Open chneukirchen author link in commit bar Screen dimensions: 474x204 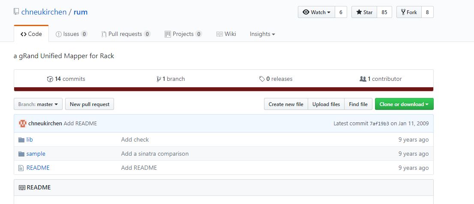coord(45,124)
